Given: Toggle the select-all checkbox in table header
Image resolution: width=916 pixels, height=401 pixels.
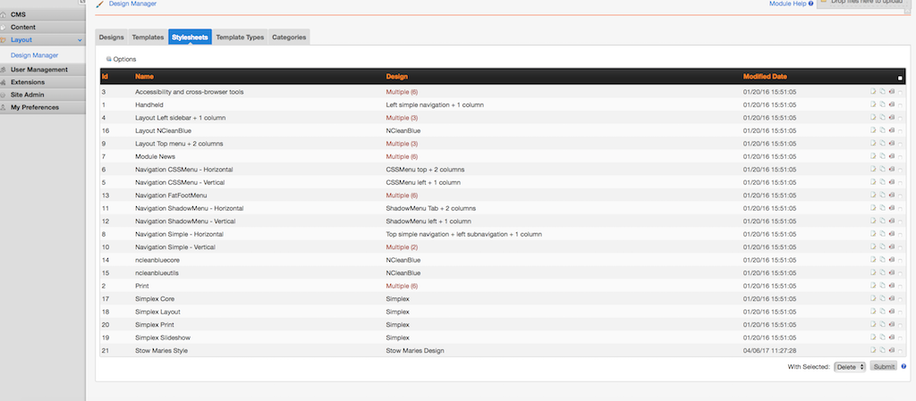Looking at the screenshot, I should 900,78.
